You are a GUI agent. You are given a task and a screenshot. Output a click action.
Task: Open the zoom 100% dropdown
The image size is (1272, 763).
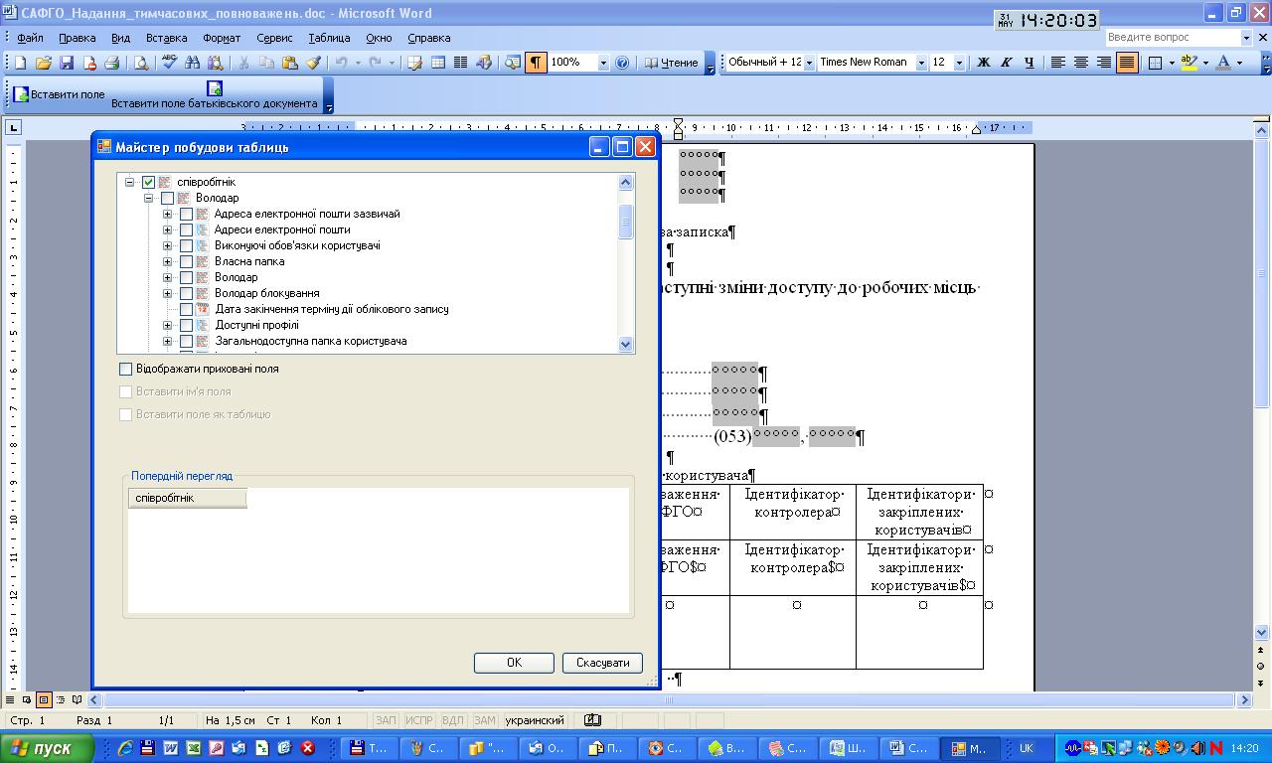pyautogui.click(x=602, y=63)
